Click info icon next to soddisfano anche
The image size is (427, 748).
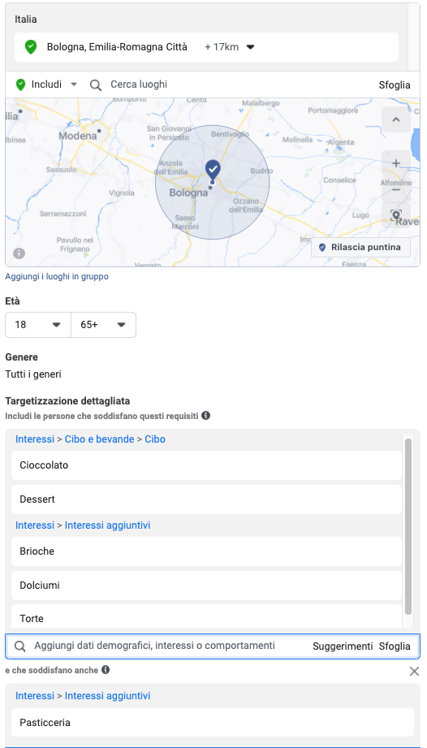point(106,670)
